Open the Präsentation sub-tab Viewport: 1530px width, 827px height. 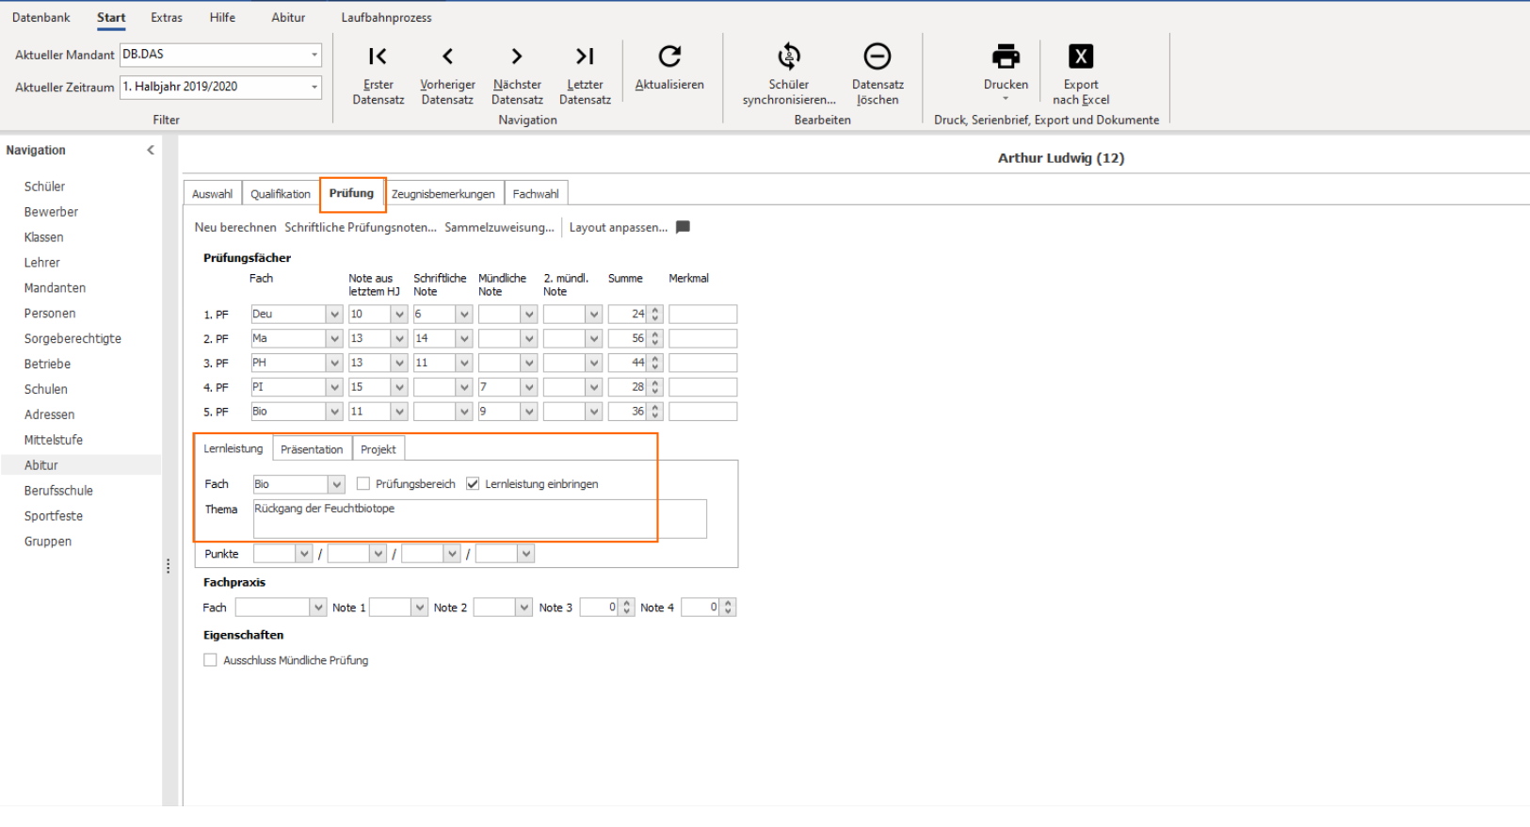[x=312, y=449]
